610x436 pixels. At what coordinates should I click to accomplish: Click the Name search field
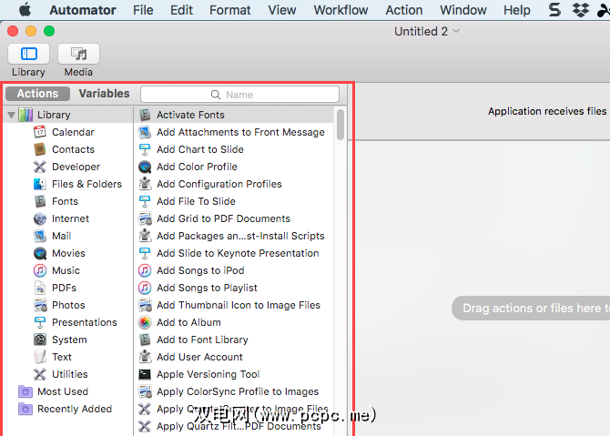(x=239, y=95)
